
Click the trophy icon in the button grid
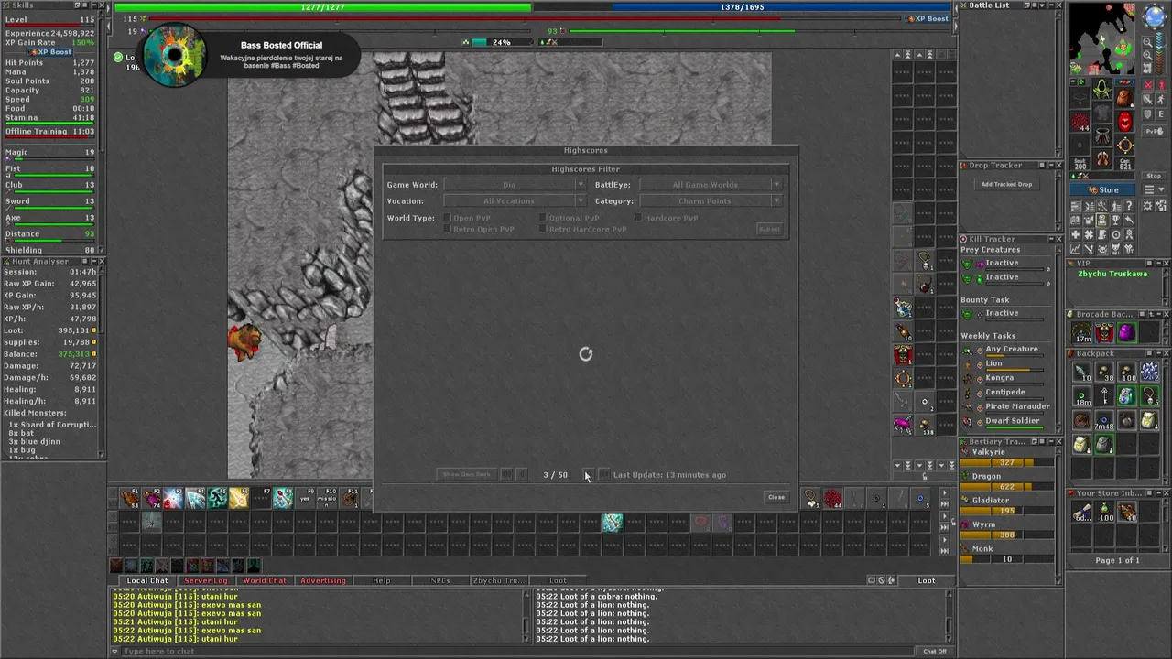[x=1115, y=220]
